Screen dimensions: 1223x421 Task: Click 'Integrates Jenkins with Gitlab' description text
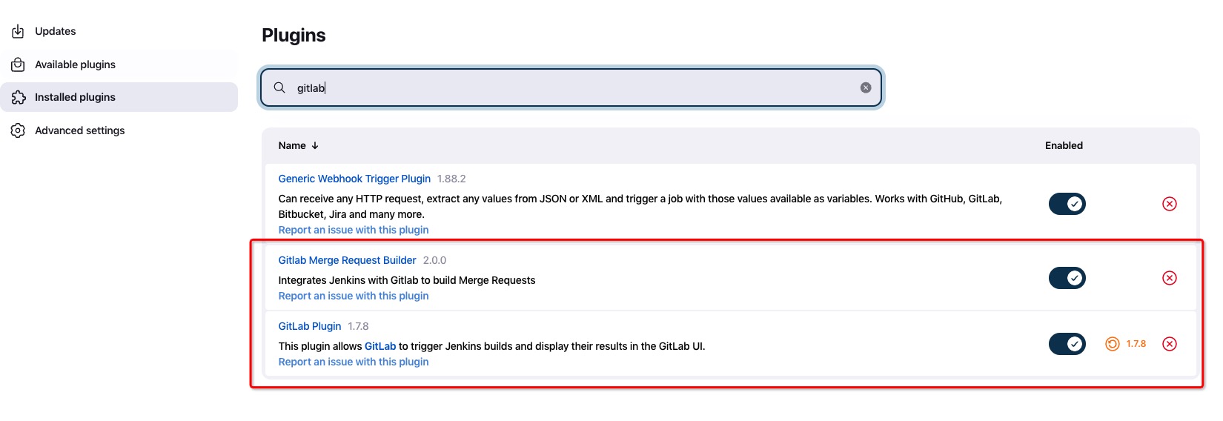pos(407,280)
